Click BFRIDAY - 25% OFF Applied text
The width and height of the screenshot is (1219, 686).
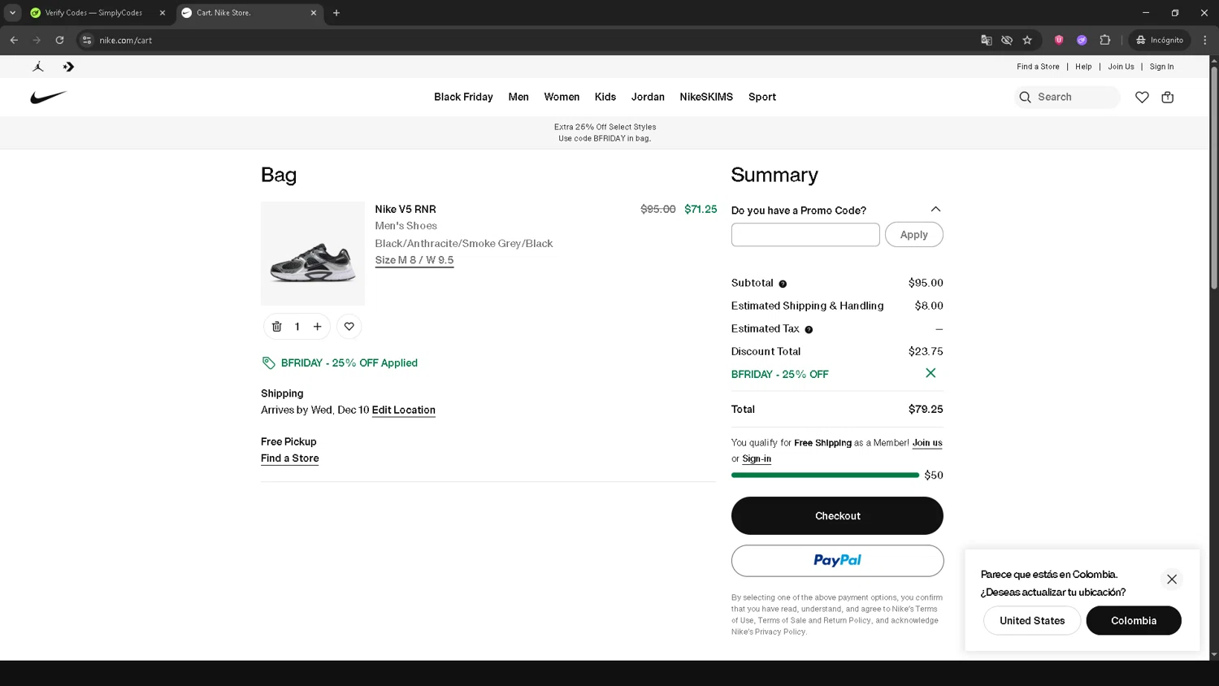(x=349, y=363)
